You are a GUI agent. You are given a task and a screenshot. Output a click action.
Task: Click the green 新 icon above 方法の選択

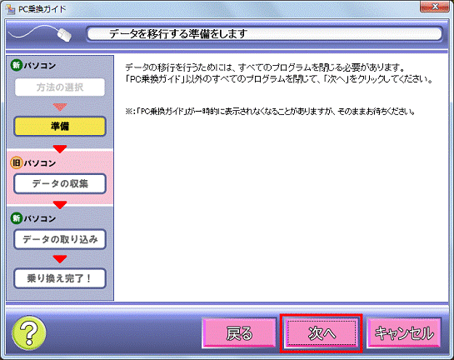16,65
